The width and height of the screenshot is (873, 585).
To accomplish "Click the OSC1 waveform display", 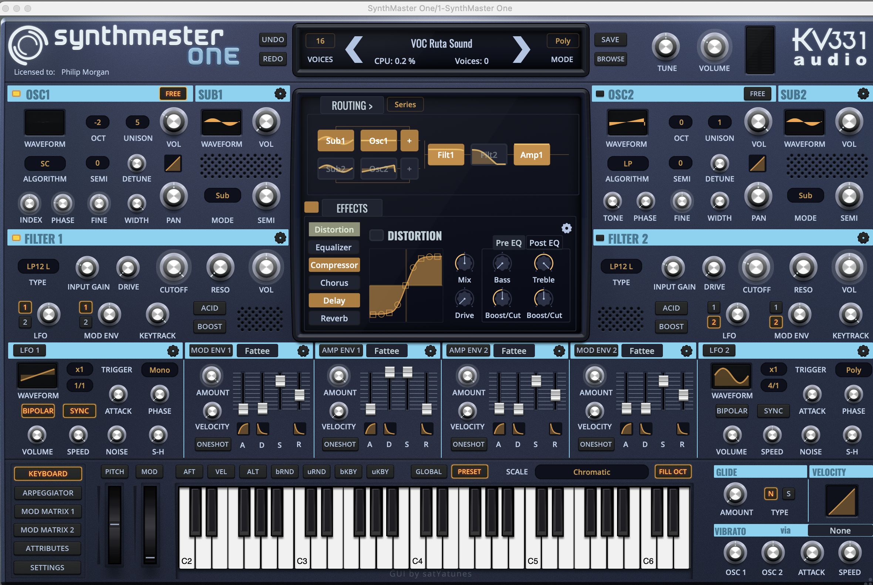I will (x=45, y=122).
